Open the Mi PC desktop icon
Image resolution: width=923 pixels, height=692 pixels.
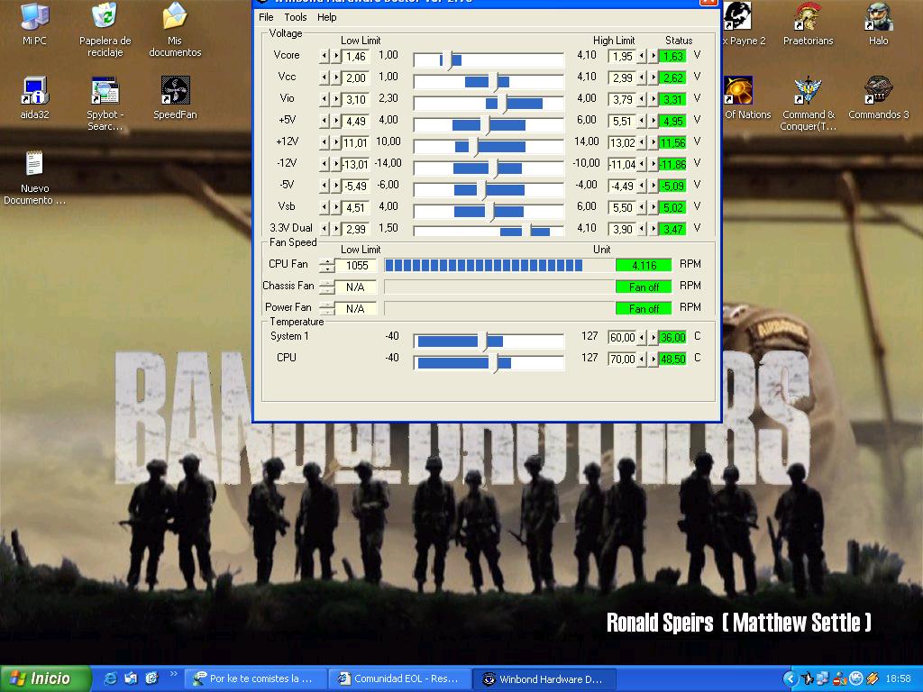(34, 23)
